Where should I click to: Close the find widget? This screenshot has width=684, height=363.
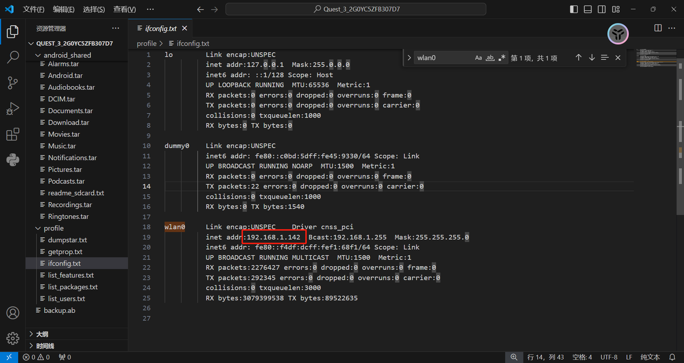[618, 58]
